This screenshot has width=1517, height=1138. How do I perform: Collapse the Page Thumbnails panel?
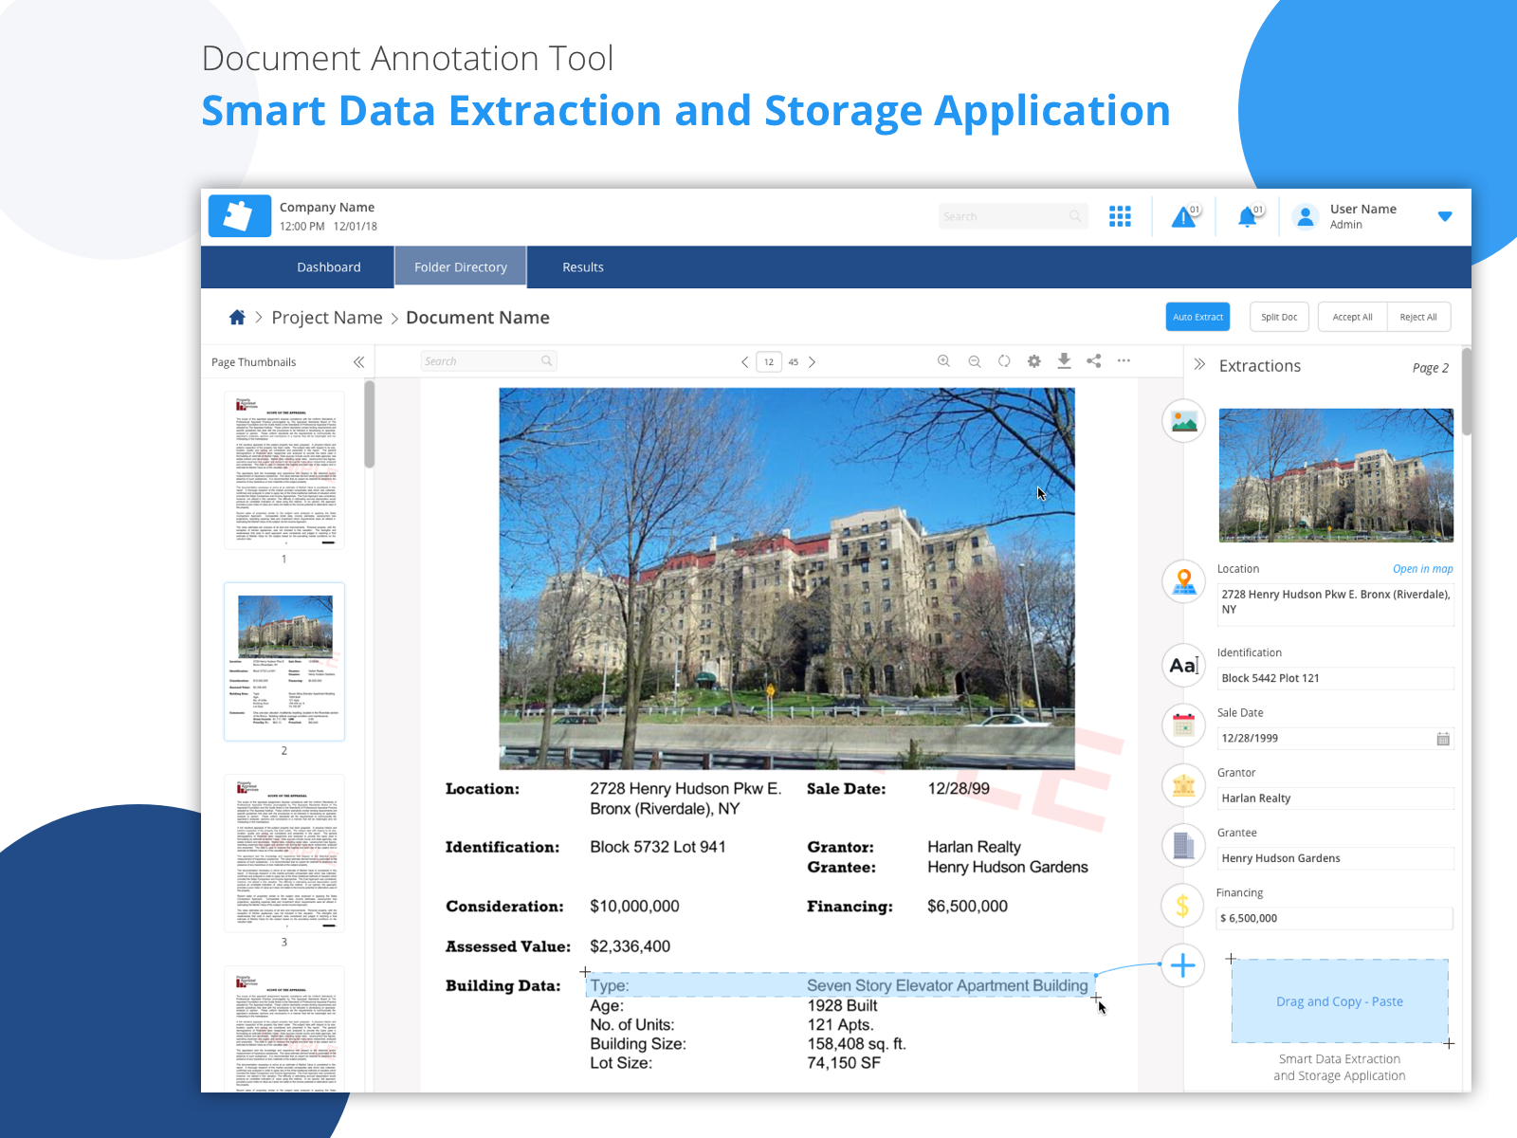[358, 362]
